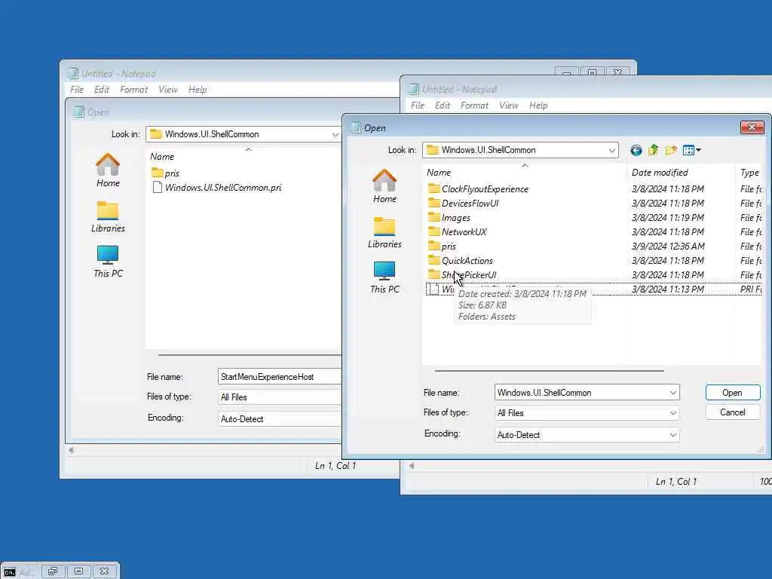Open Edit menu in front Notepad window
Image resolution: width=772 pixels, height=579 pixels.
point(442,106)
